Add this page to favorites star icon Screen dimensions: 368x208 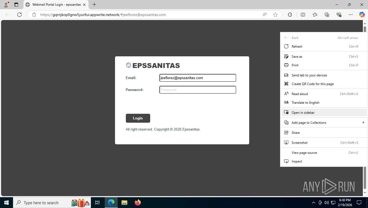coord(275,15)
